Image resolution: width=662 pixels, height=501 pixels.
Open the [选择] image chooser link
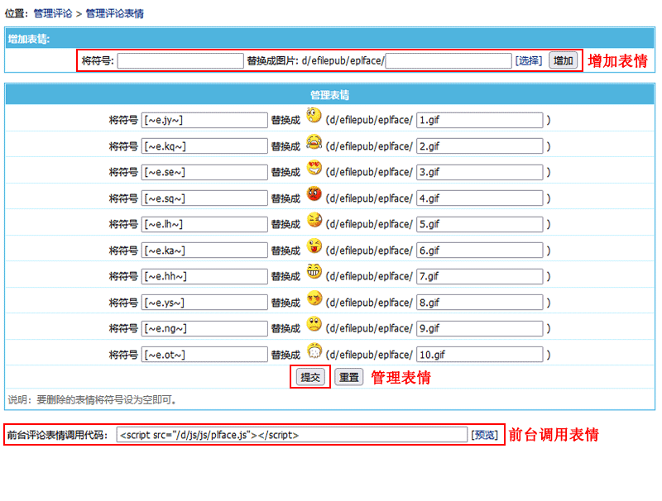(x=529, y=60)
